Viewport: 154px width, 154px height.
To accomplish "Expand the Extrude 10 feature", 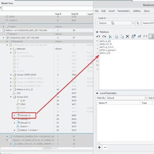I will point(15,115).
